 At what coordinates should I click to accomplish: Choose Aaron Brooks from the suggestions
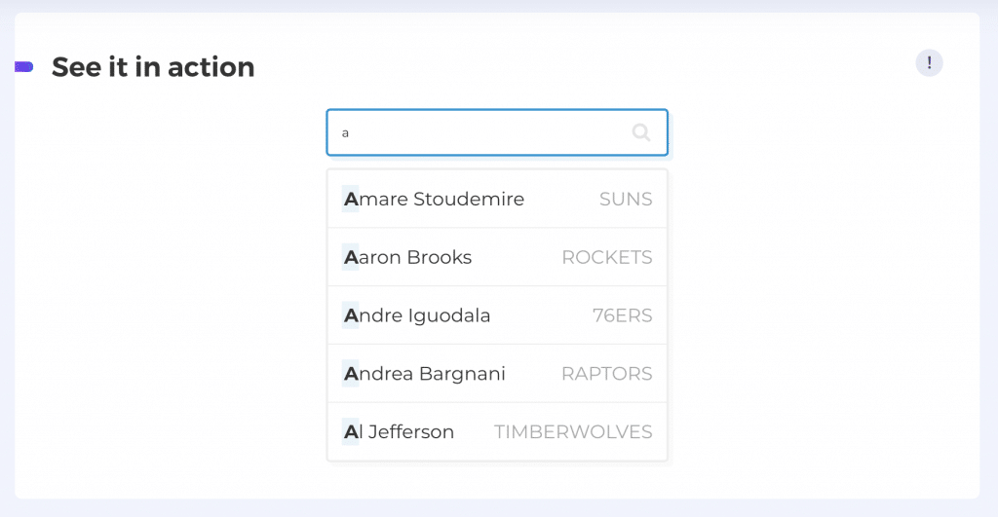click(497, 257)
